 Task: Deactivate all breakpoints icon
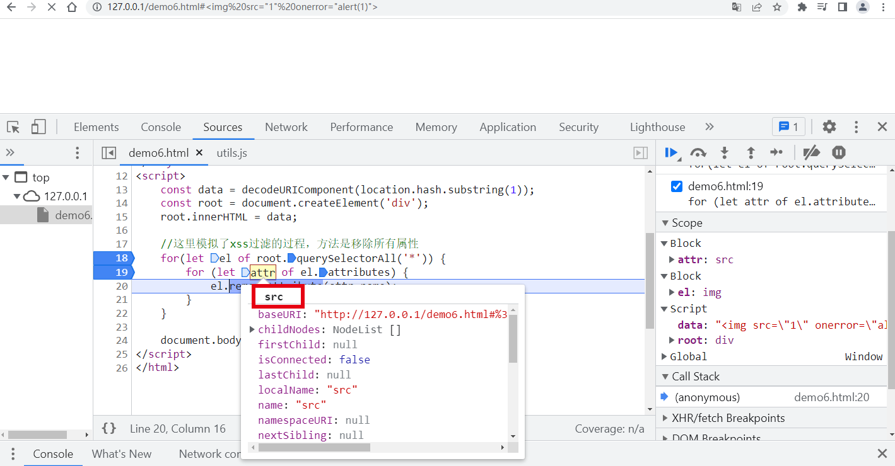811,152
